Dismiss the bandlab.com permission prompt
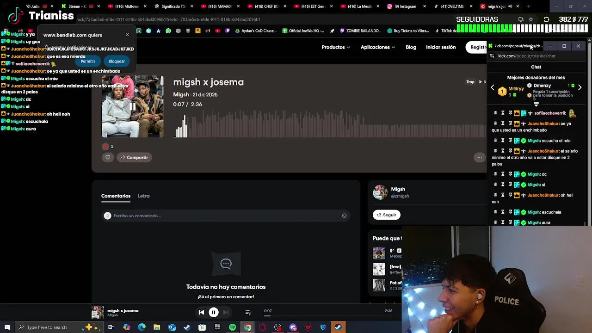Viewport: 592px width, 333px height. (127, 35)
